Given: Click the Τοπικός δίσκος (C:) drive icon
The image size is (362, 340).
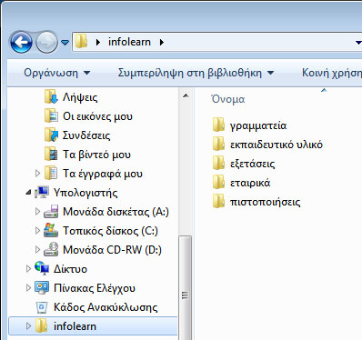Looking at the screenshot, I should pos(51,230).
